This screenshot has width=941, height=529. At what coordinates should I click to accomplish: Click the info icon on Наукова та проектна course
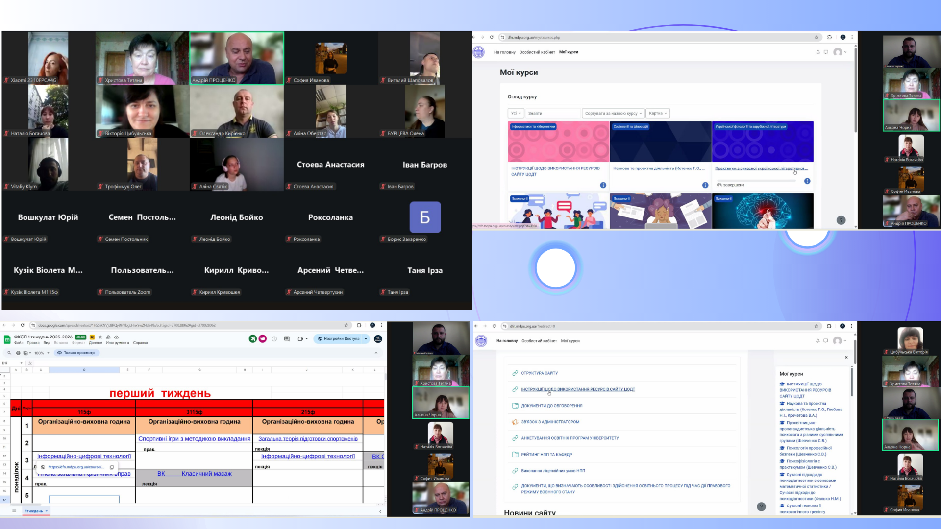(705, 185)
